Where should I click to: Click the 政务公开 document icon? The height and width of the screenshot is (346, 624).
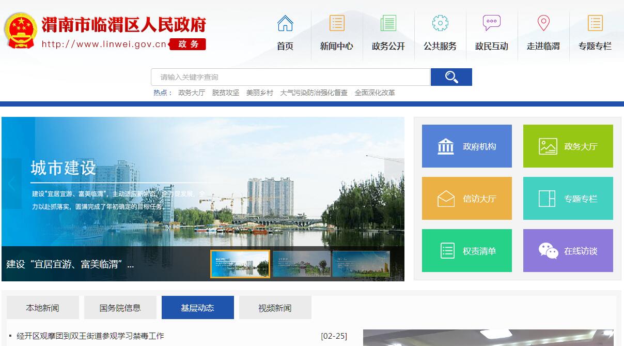[388, 23]
